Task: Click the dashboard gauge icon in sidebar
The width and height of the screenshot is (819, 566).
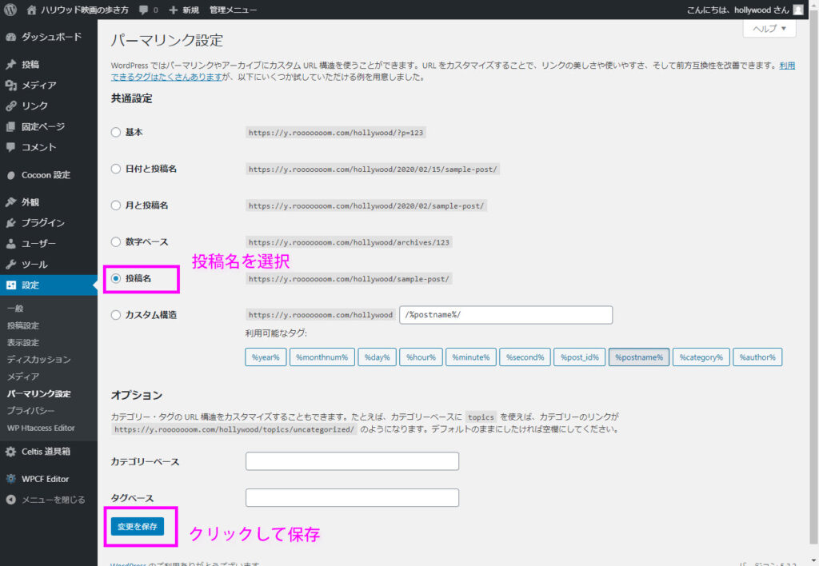Action: tap(11, 37)
